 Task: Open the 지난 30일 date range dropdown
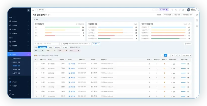coord(75,44)
